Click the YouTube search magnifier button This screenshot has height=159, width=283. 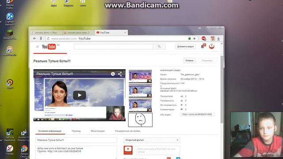tap(159, 47)
